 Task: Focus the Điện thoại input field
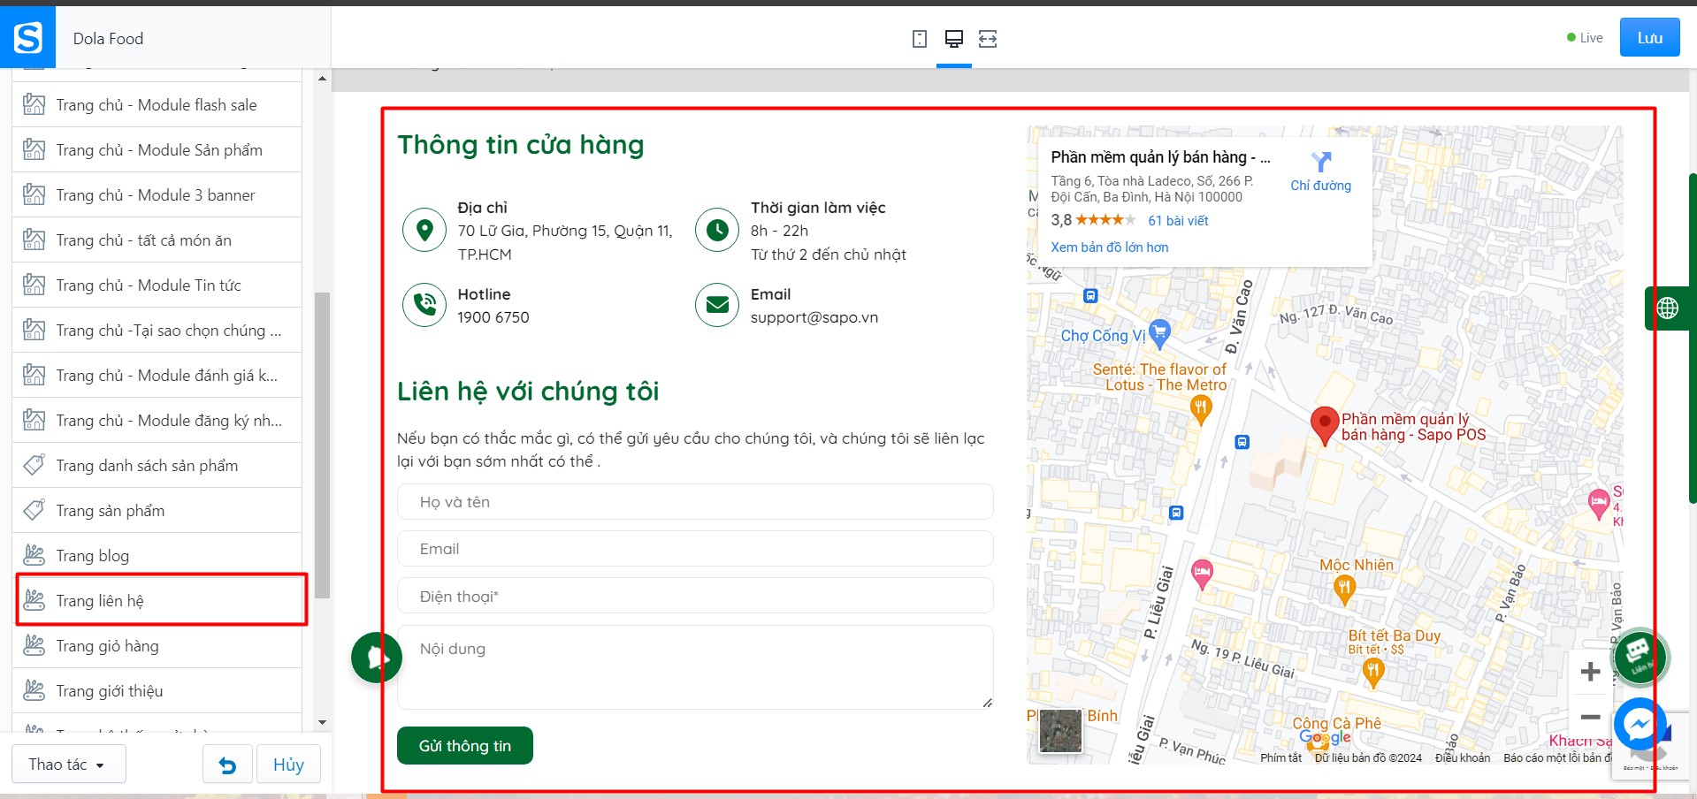[x=695, y=597]
